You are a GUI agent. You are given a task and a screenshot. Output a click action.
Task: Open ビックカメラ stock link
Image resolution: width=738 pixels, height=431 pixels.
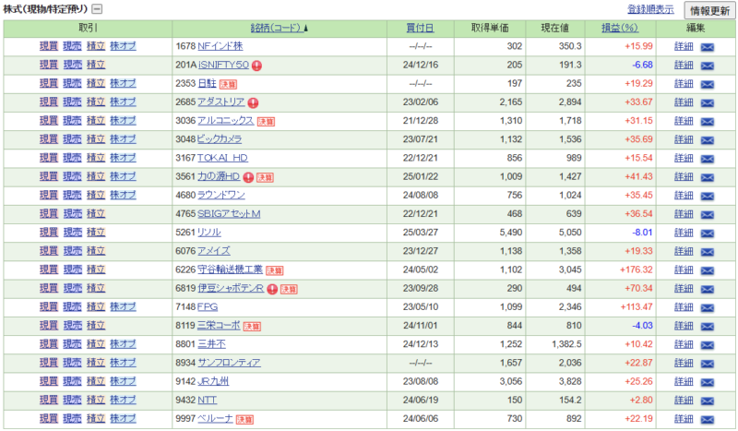(x=220, y=139)
